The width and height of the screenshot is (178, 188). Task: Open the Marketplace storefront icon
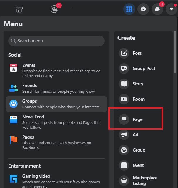click(19, 9)
